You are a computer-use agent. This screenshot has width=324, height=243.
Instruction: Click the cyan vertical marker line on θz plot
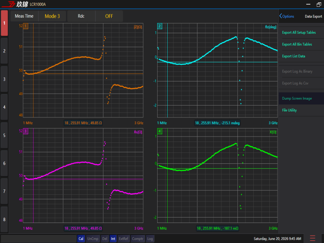(x=167, y=70)
